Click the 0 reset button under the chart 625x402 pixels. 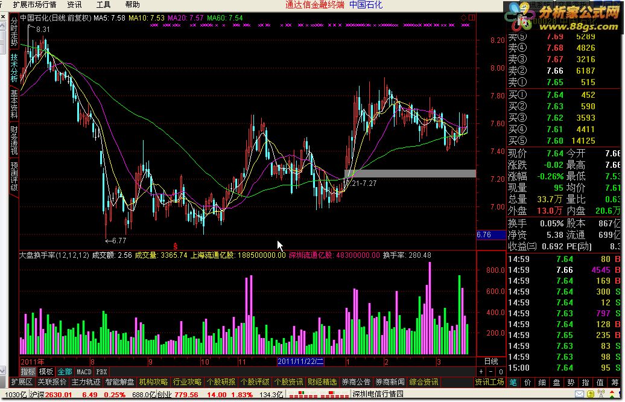(501, 372)
